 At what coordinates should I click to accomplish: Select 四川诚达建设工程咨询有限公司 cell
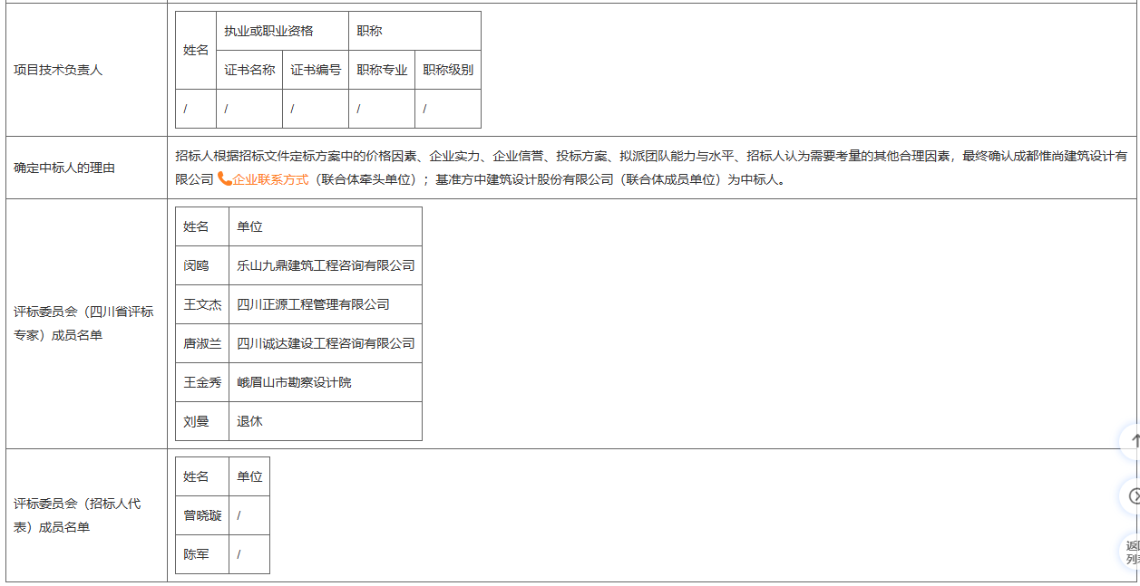tap(326, 343)
